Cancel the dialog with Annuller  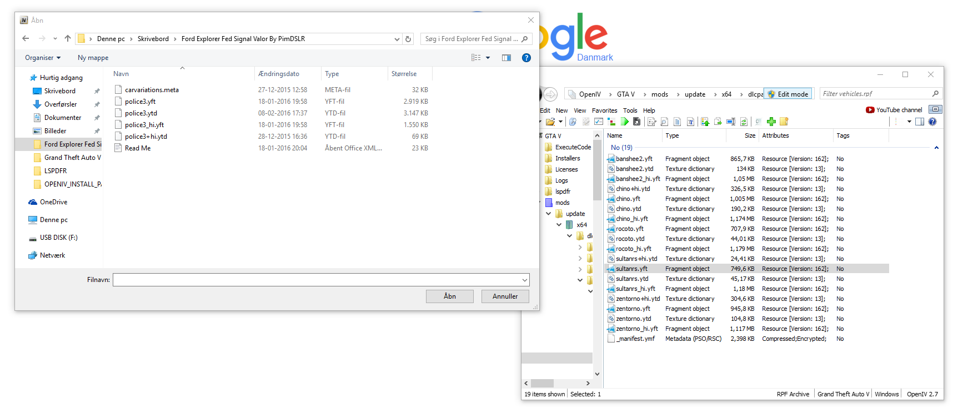[x=505, y=296]
